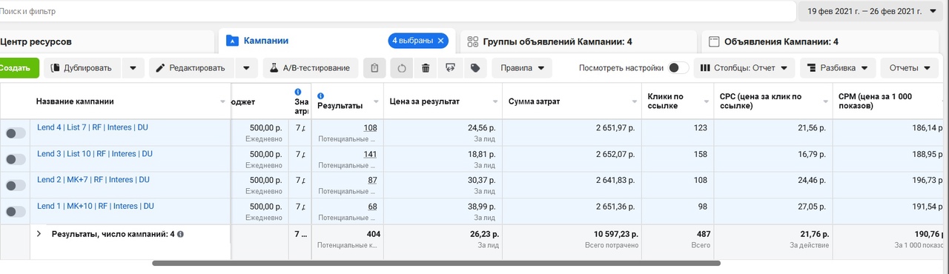Open sort arrow of Название кампании column
Image resolution: width=949 pixels, height=274 pixels.
(223, 101)
